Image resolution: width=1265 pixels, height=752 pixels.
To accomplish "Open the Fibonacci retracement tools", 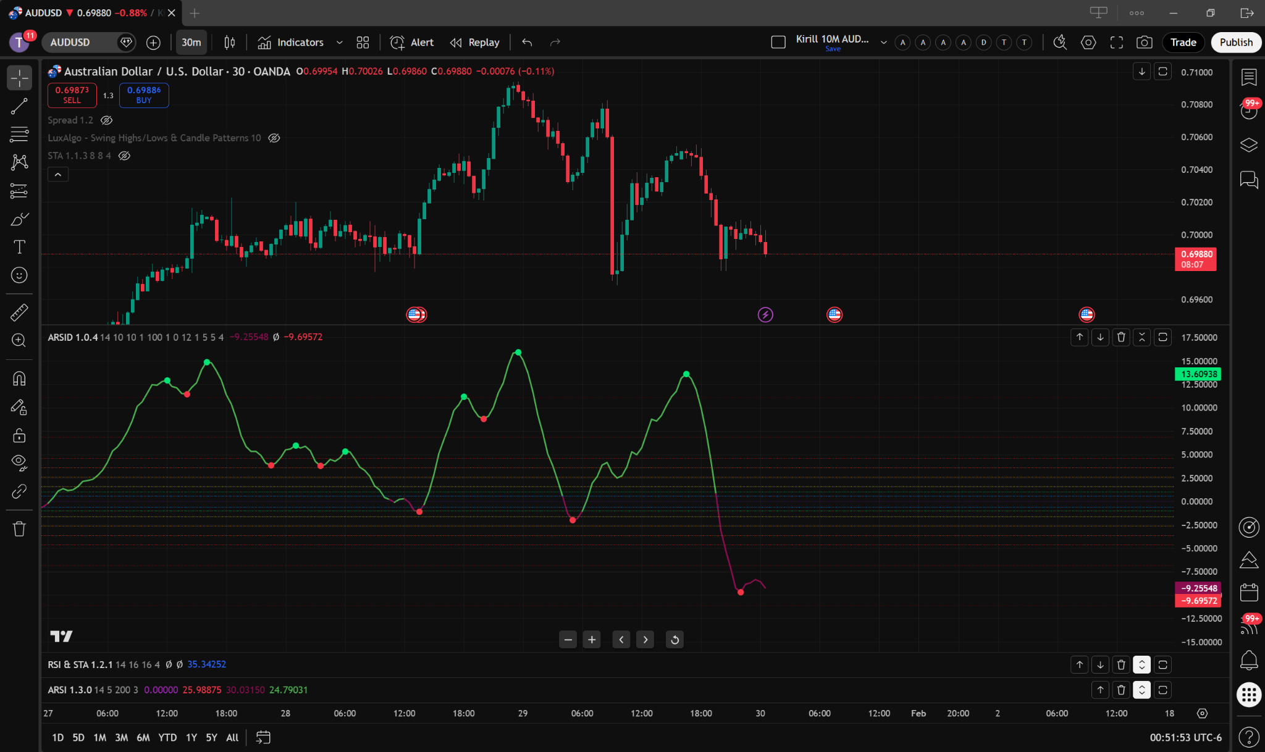I will click(19, 134).
